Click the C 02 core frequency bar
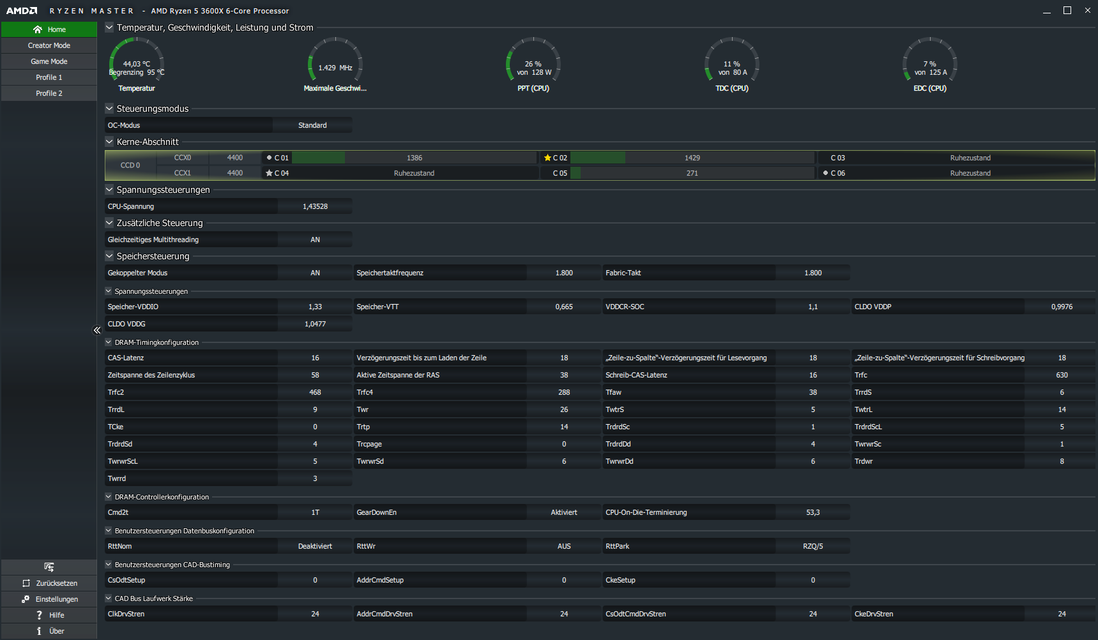 tap(692, 158)
